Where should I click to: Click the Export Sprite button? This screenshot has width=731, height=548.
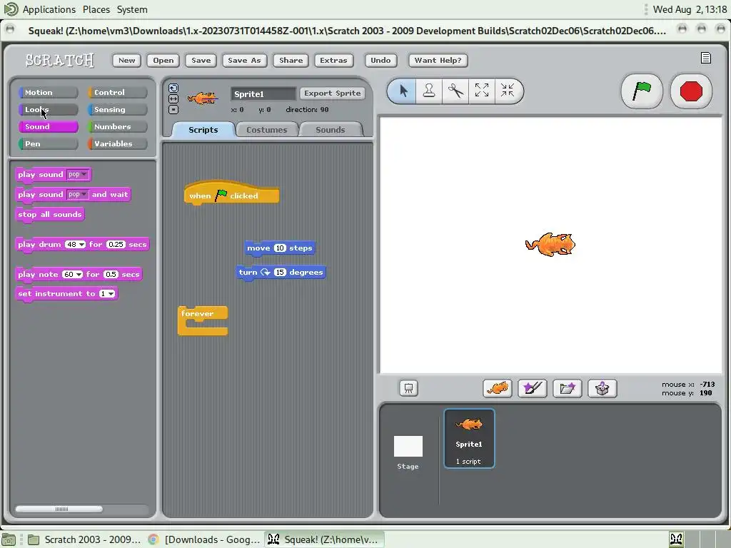point(333,93)
